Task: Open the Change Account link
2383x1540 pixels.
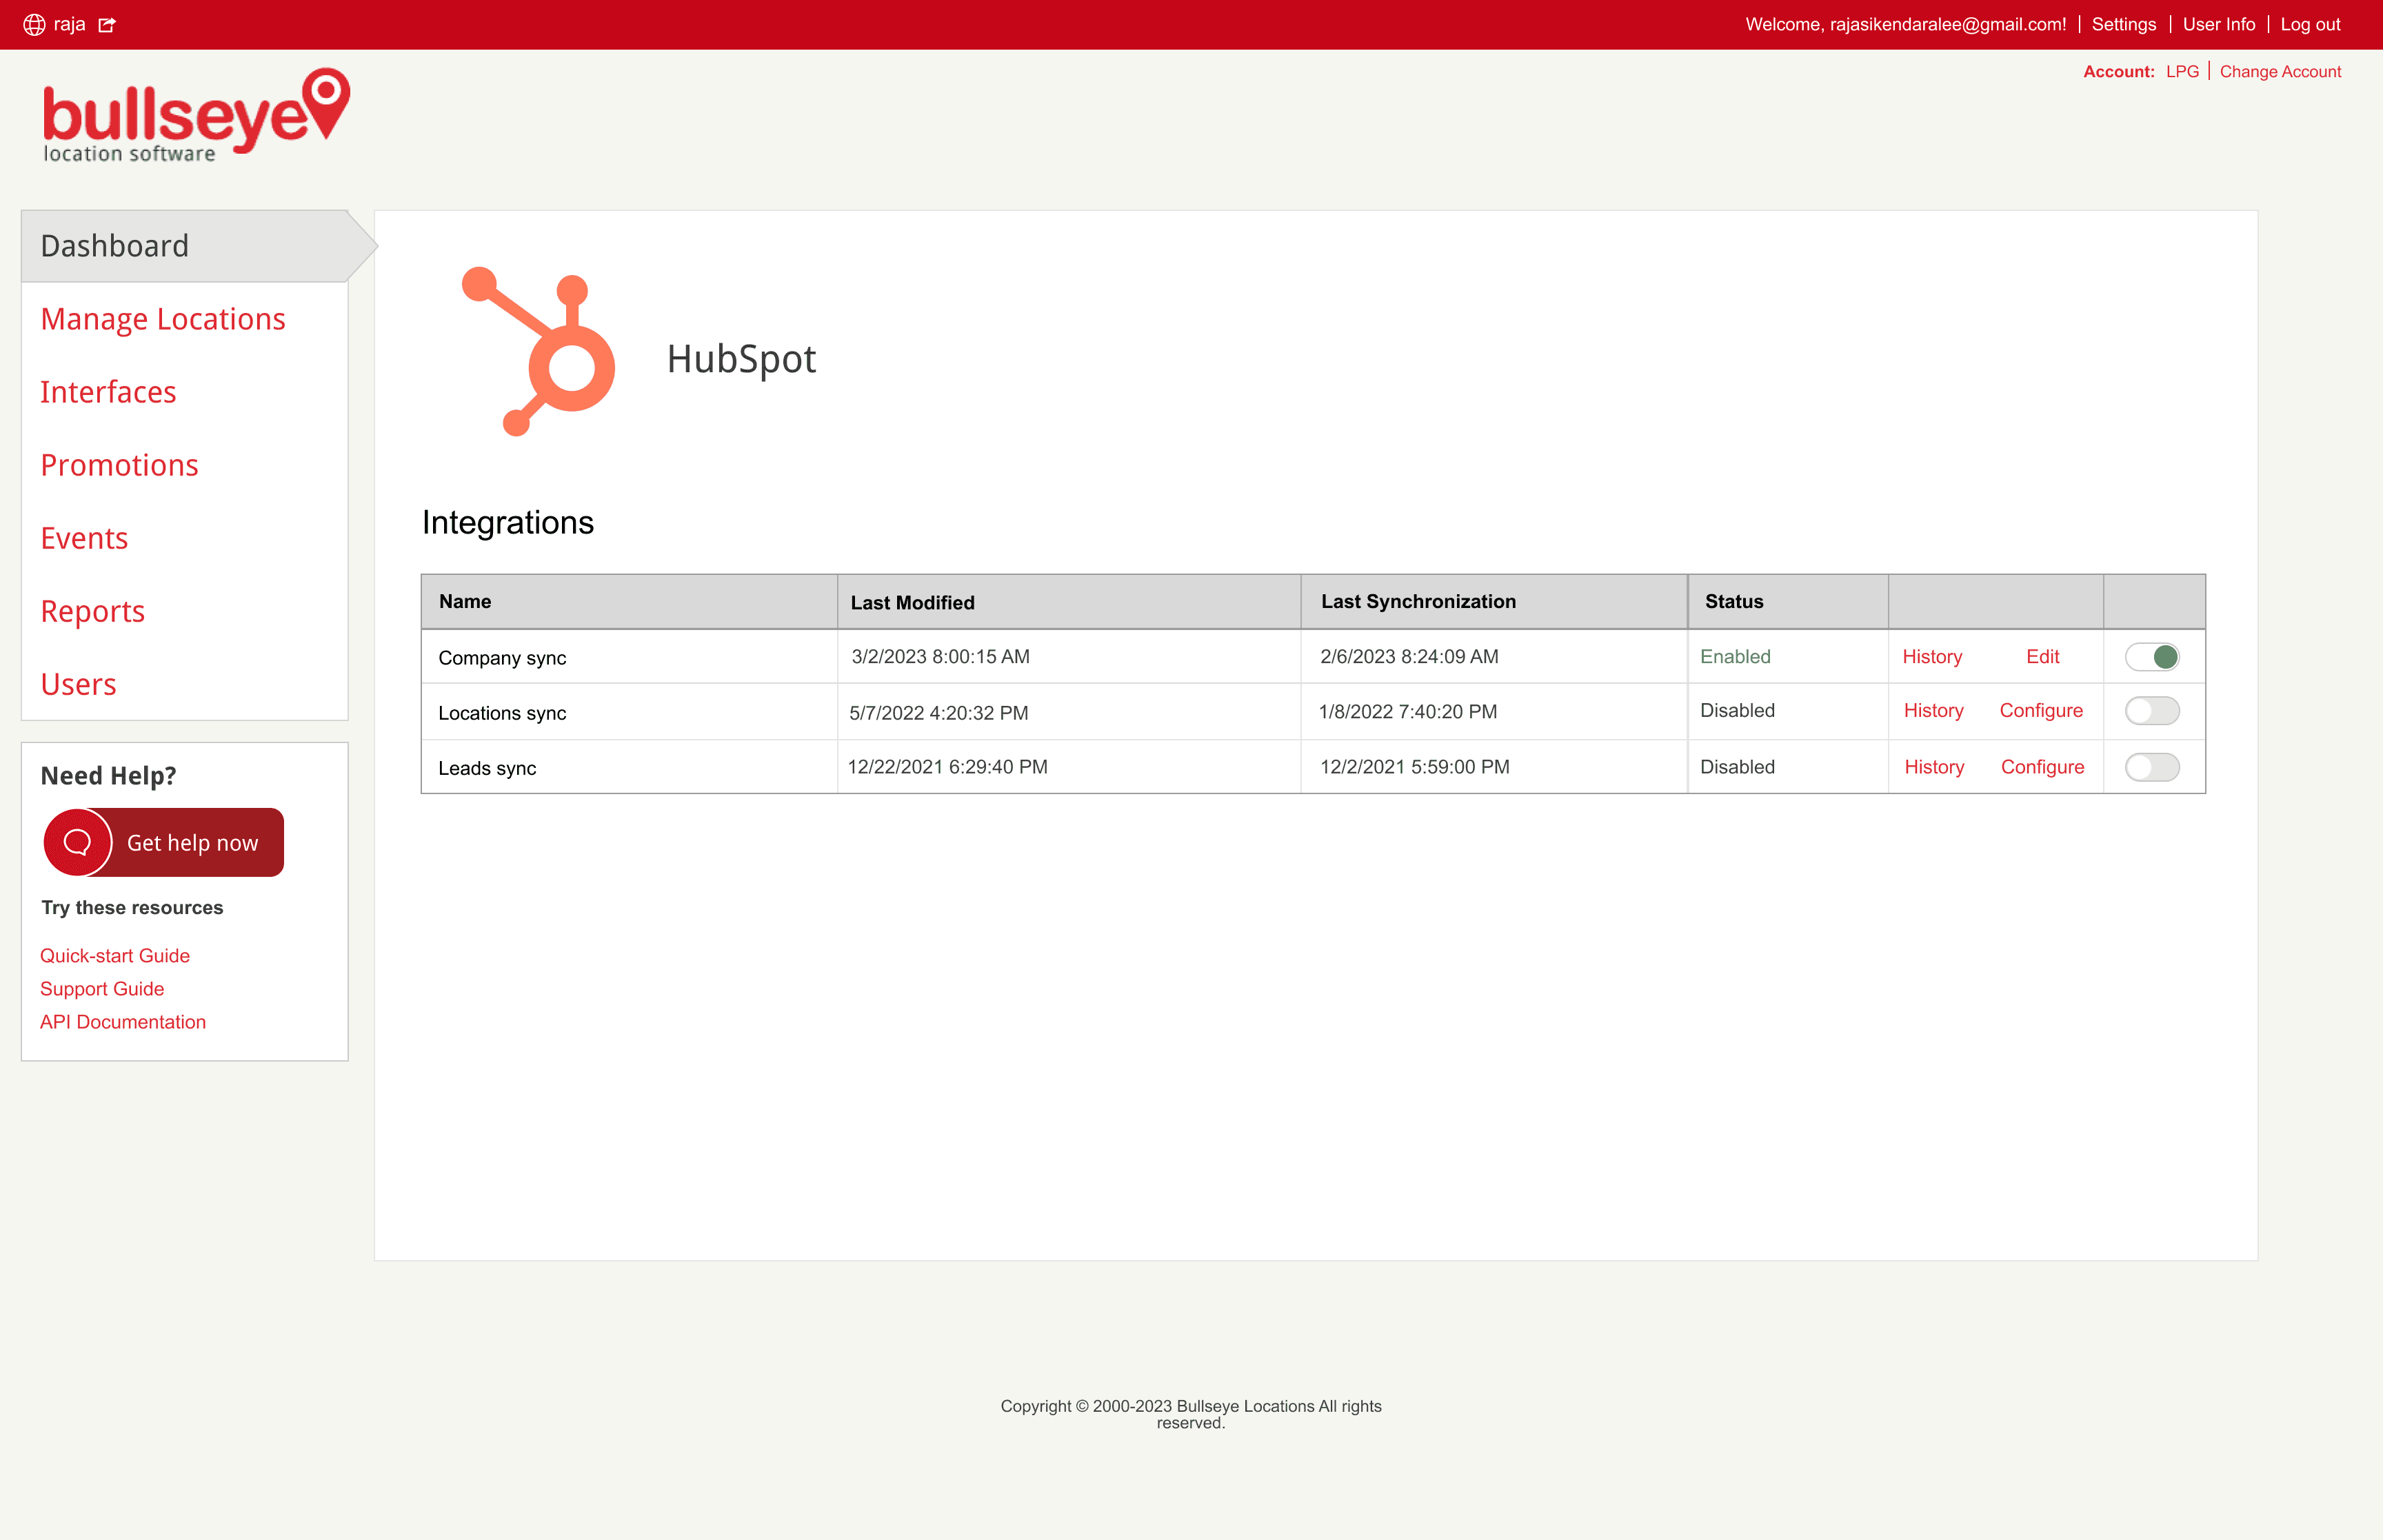Action: pos(2280,72)
